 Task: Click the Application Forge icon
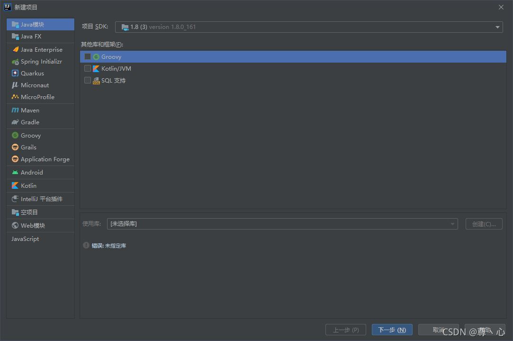pyautogui.click(x=15, y=159)
